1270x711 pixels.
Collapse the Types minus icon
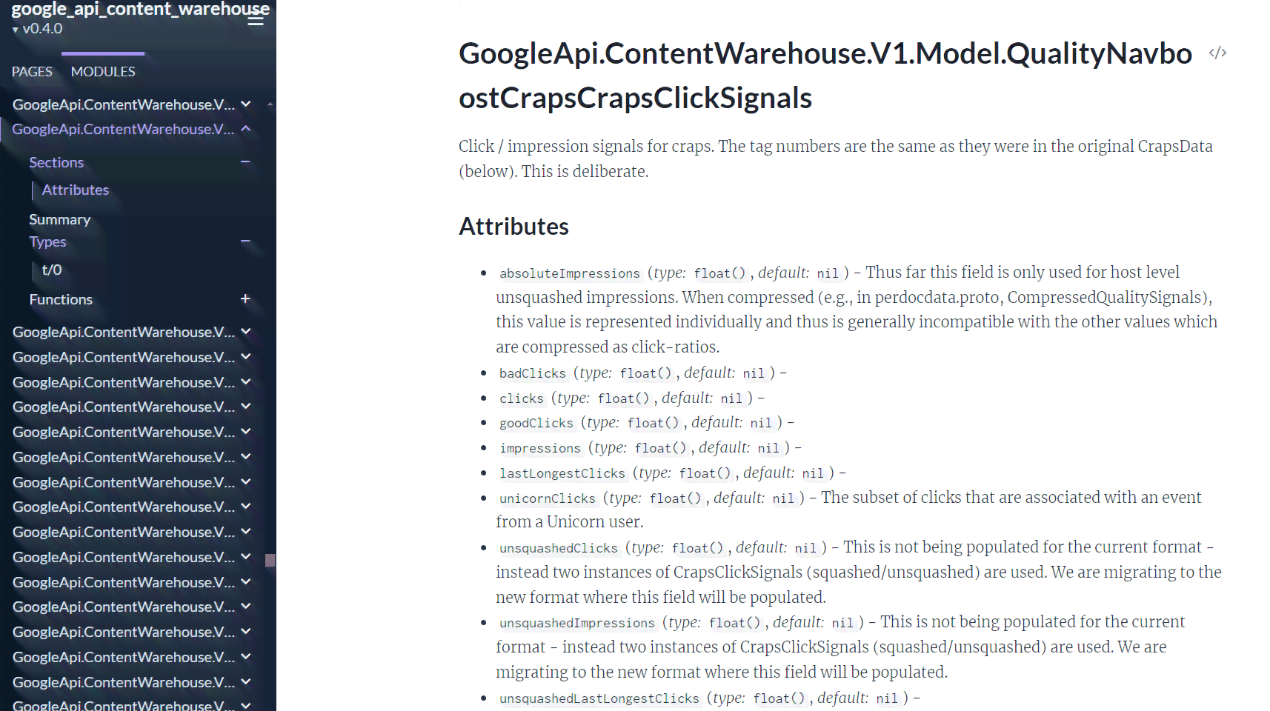click(x=245, y=241)
